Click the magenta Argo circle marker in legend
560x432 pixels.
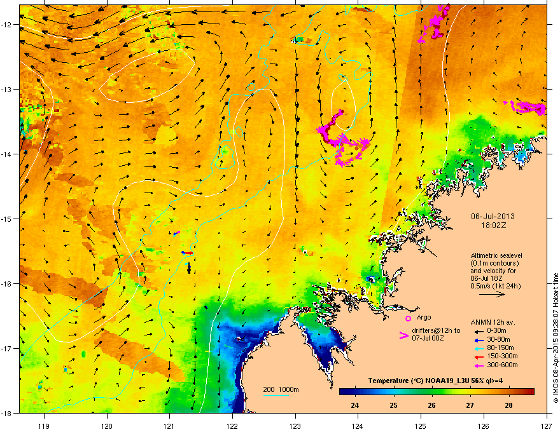pos(408,318)
